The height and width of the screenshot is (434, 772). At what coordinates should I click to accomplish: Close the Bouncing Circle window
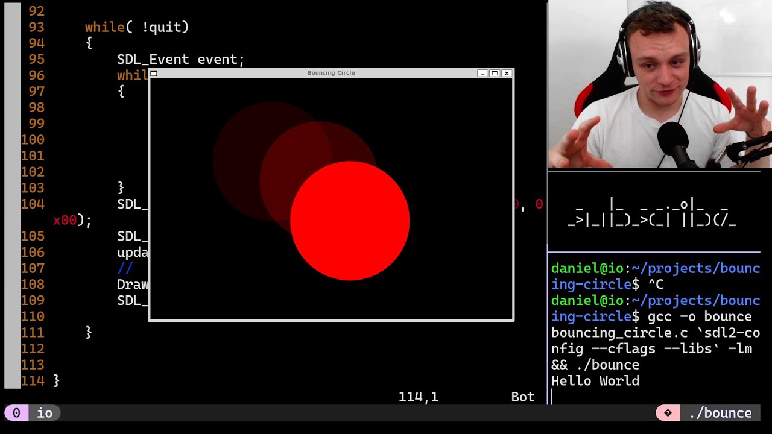(507, 73)
